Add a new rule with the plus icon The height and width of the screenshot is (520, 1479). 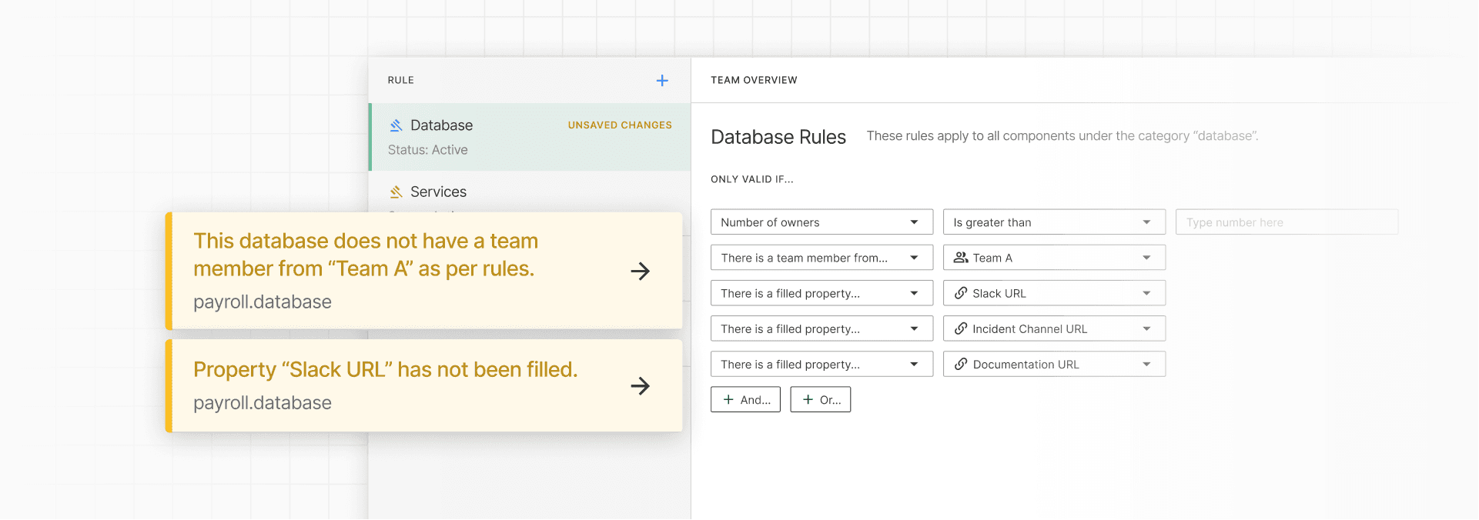[x=662, y=81]
